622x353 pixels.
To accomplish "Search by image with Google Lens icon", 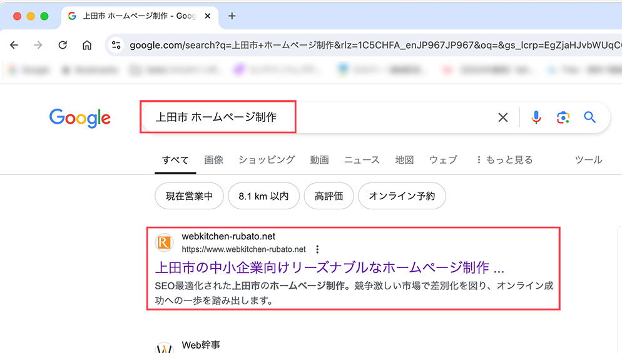I will point(563,117).
